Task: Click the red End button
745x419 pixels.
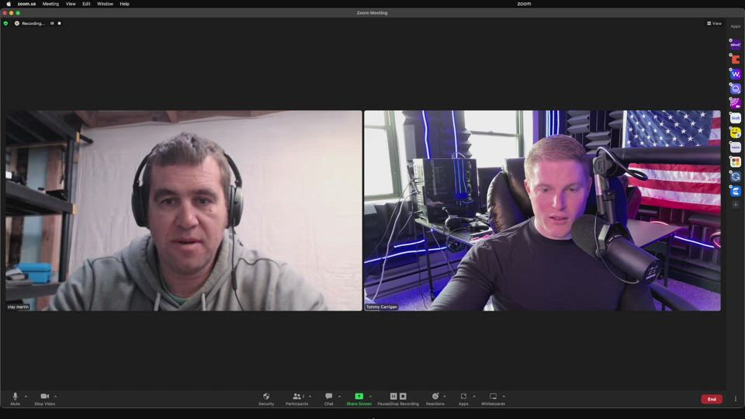Action: click(711, 399)
